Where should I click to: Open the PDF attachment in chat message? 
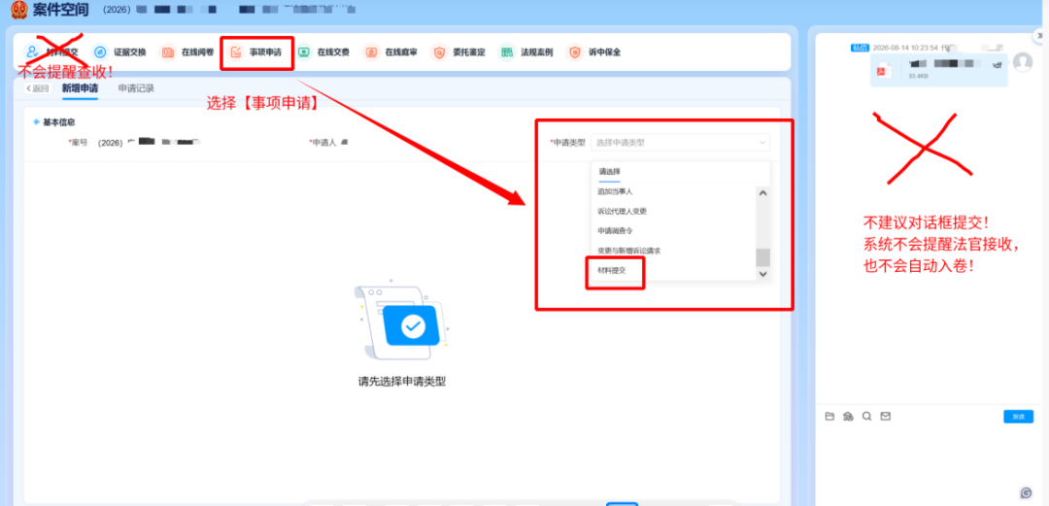(x=938, y=70)
